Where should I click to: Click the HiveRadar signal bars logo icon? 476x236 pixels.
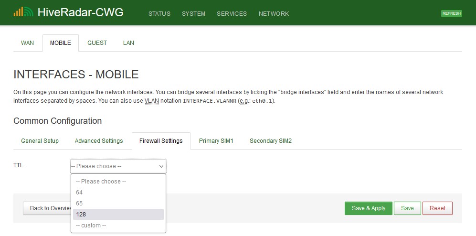coord(23,12)
